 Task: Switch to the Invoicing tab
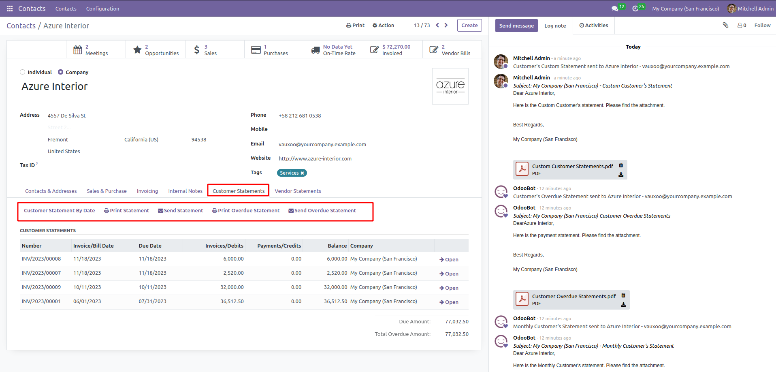pyautogui.click(x=147, y=191)
